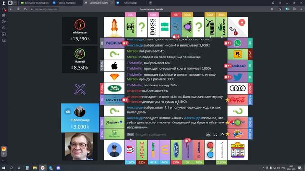The width and height of the screenshot is (305, 171).
Task: Click the Adidas property cell
Action: tap(187, 27)
